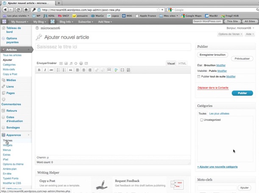Insert a link with the chain icon
This screenshot has height=193, width=259.
pos(97,70)
